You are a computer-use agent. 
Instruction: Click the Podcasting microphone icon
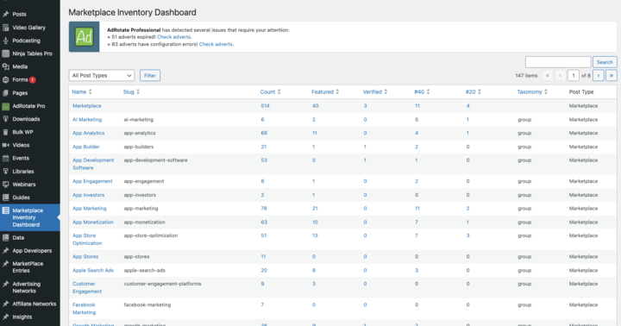5,41
